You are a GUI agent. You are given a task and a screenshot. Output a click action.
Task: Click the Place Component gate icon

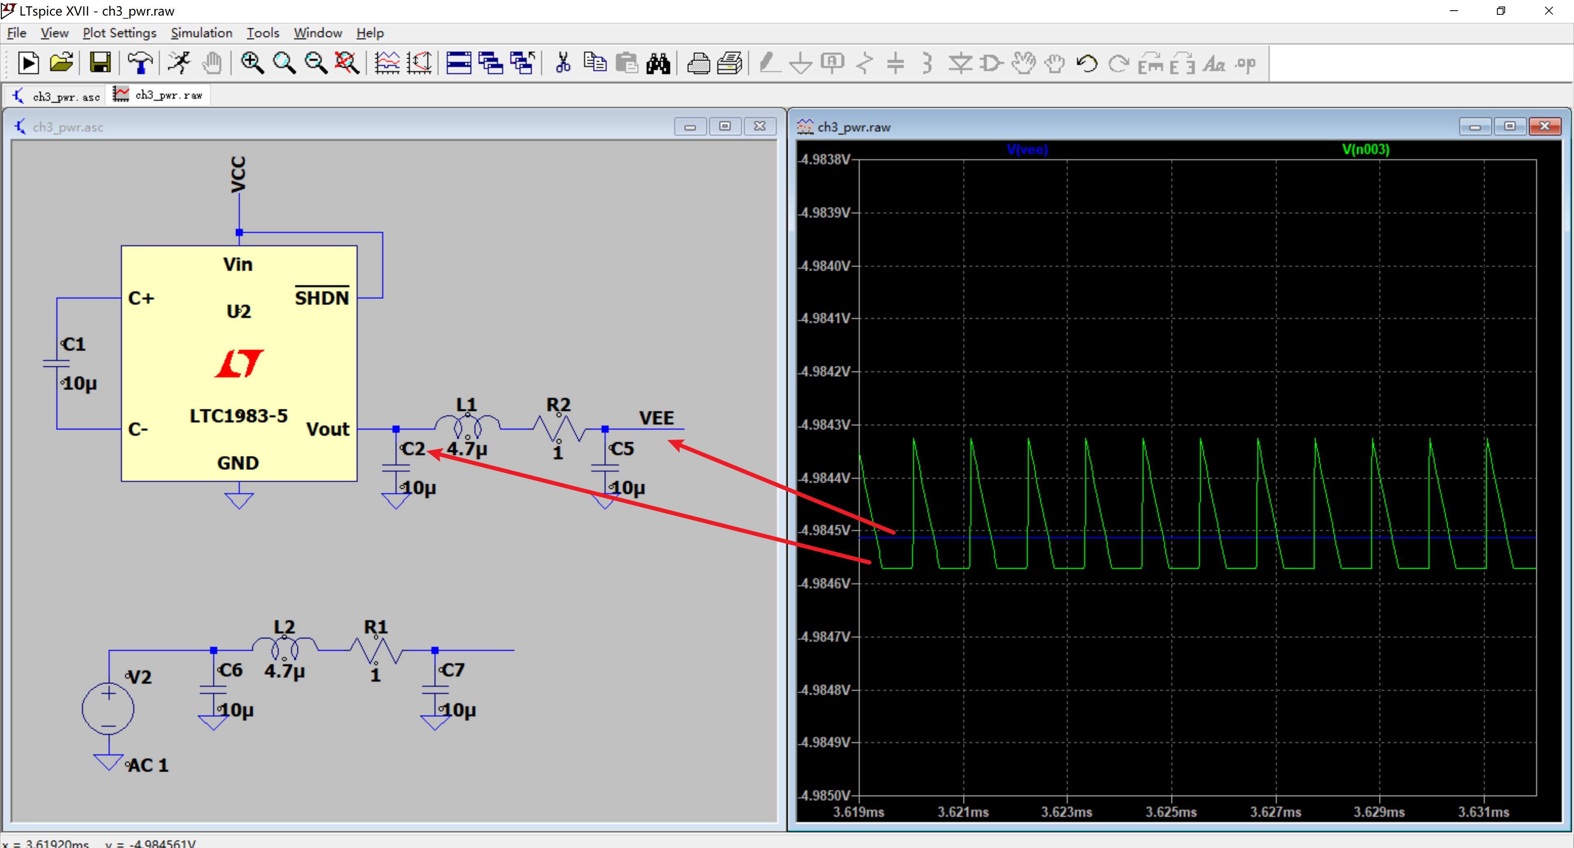pos(991,63)
